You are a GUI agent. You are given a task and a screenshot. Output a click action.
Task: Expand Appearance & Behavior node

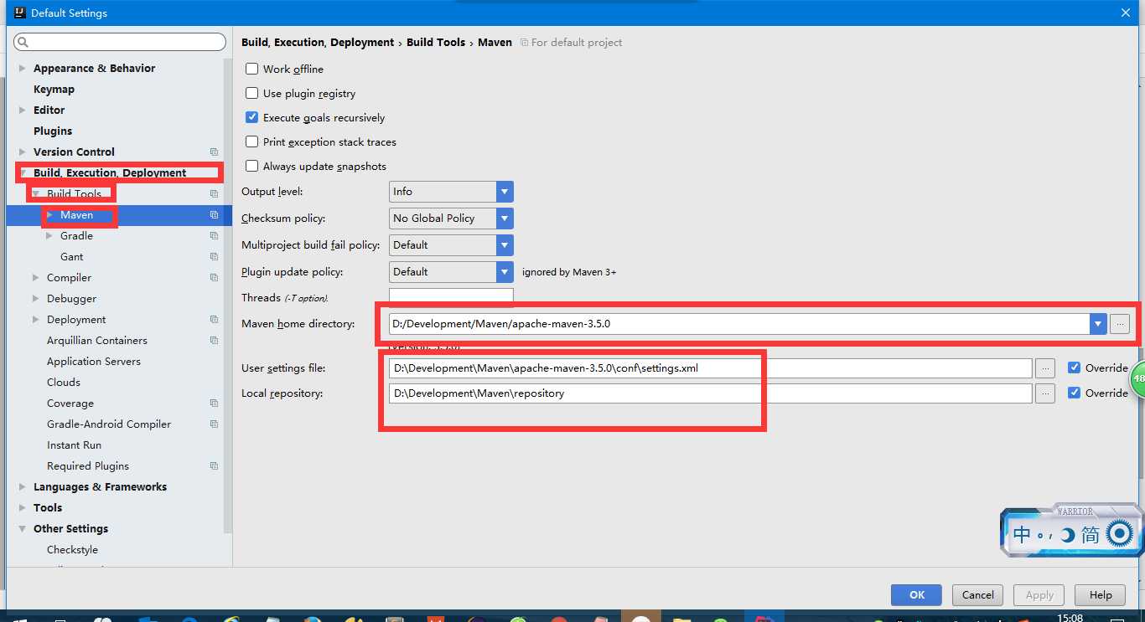tap(23, 68)
